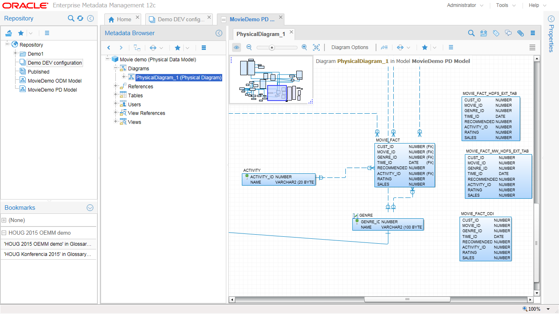Open Metadata Browser lineage dropdown arrow
The width and height of the screenshot is (559, 314).
tap(161, 48)
